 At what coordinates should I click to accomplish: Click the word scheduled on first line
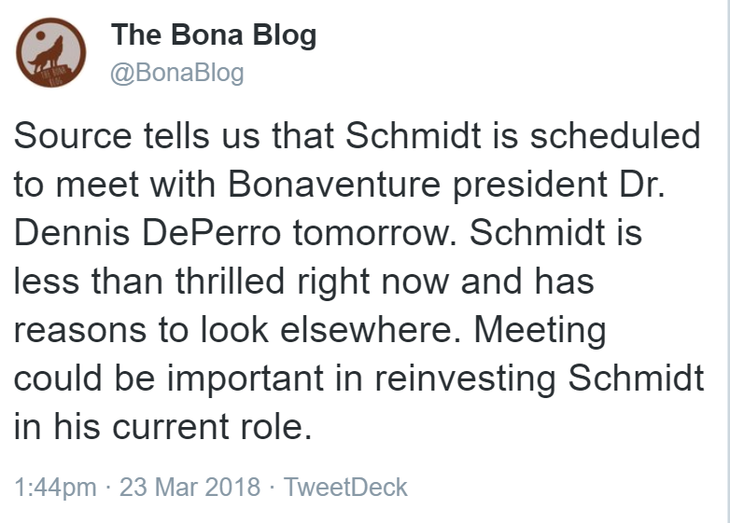click(x=615, y=136)
